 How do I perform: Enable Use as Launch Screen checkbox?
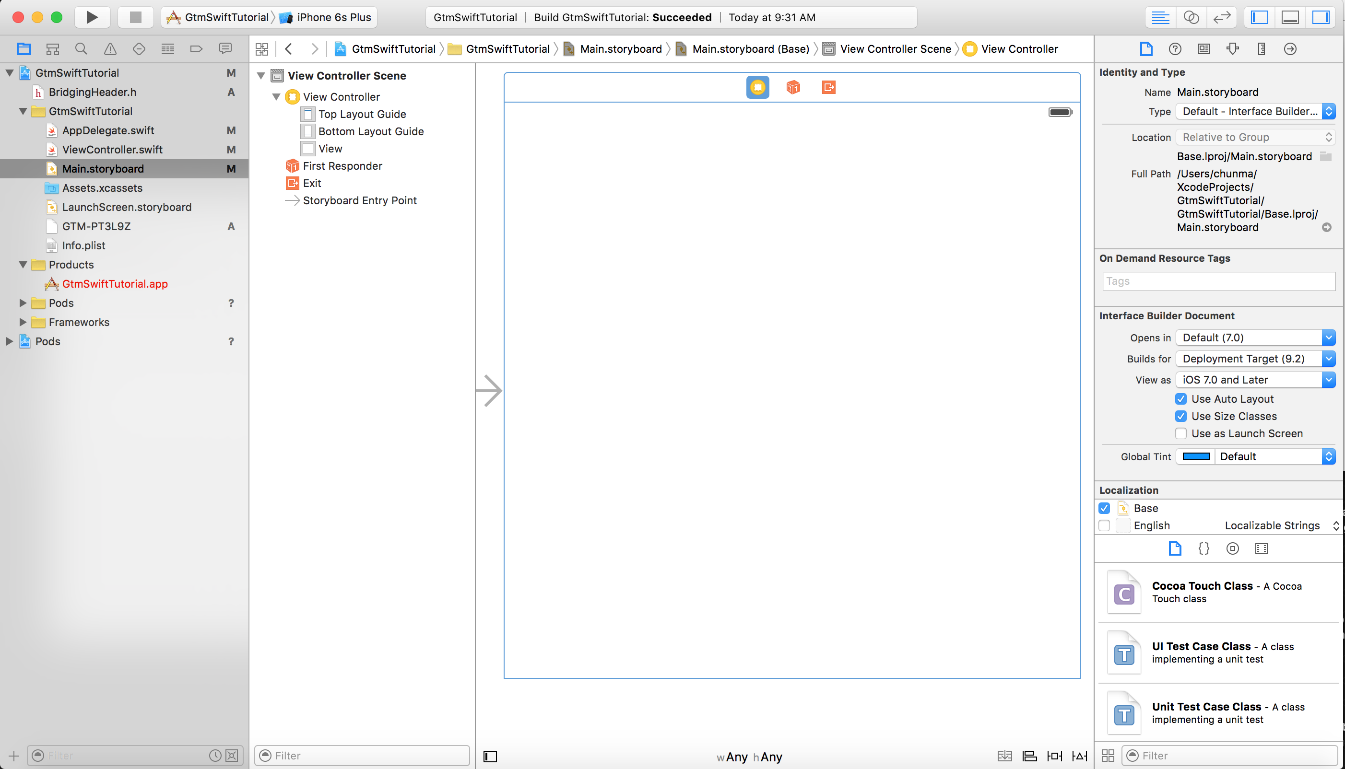1180,434
